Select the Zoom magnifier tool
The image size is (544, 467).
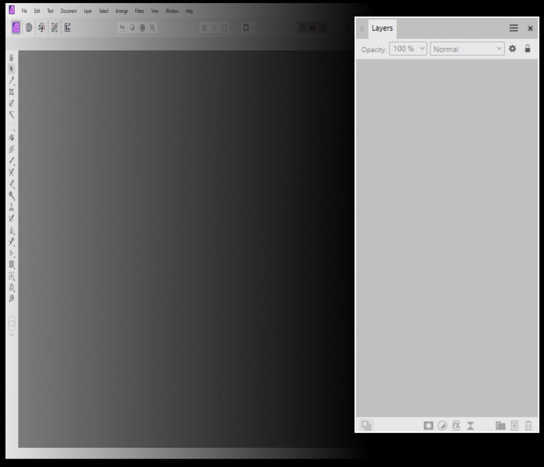pyautogui.click(x=12, y=299)
